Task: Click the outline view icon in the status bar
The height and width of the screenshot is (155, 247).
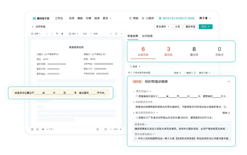Action: coord(32,129)
